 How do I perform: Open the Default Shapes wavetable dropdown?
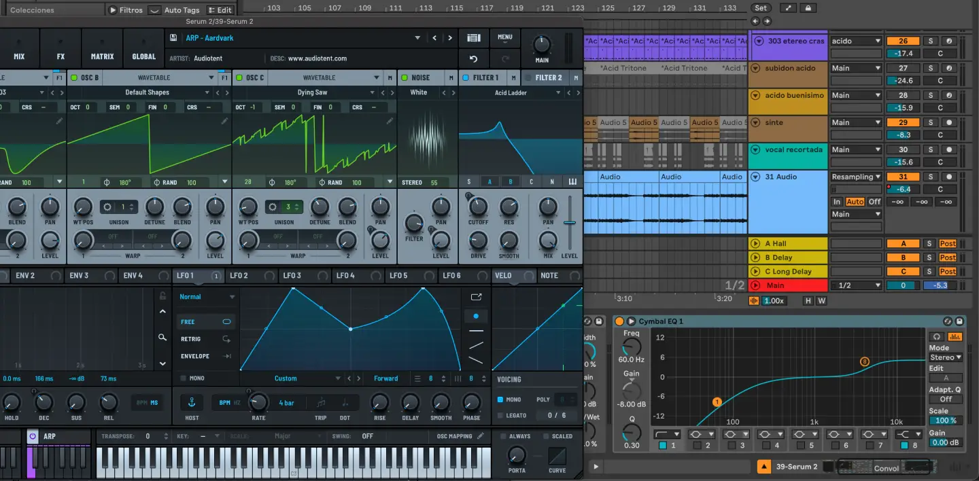coord(207,92)
